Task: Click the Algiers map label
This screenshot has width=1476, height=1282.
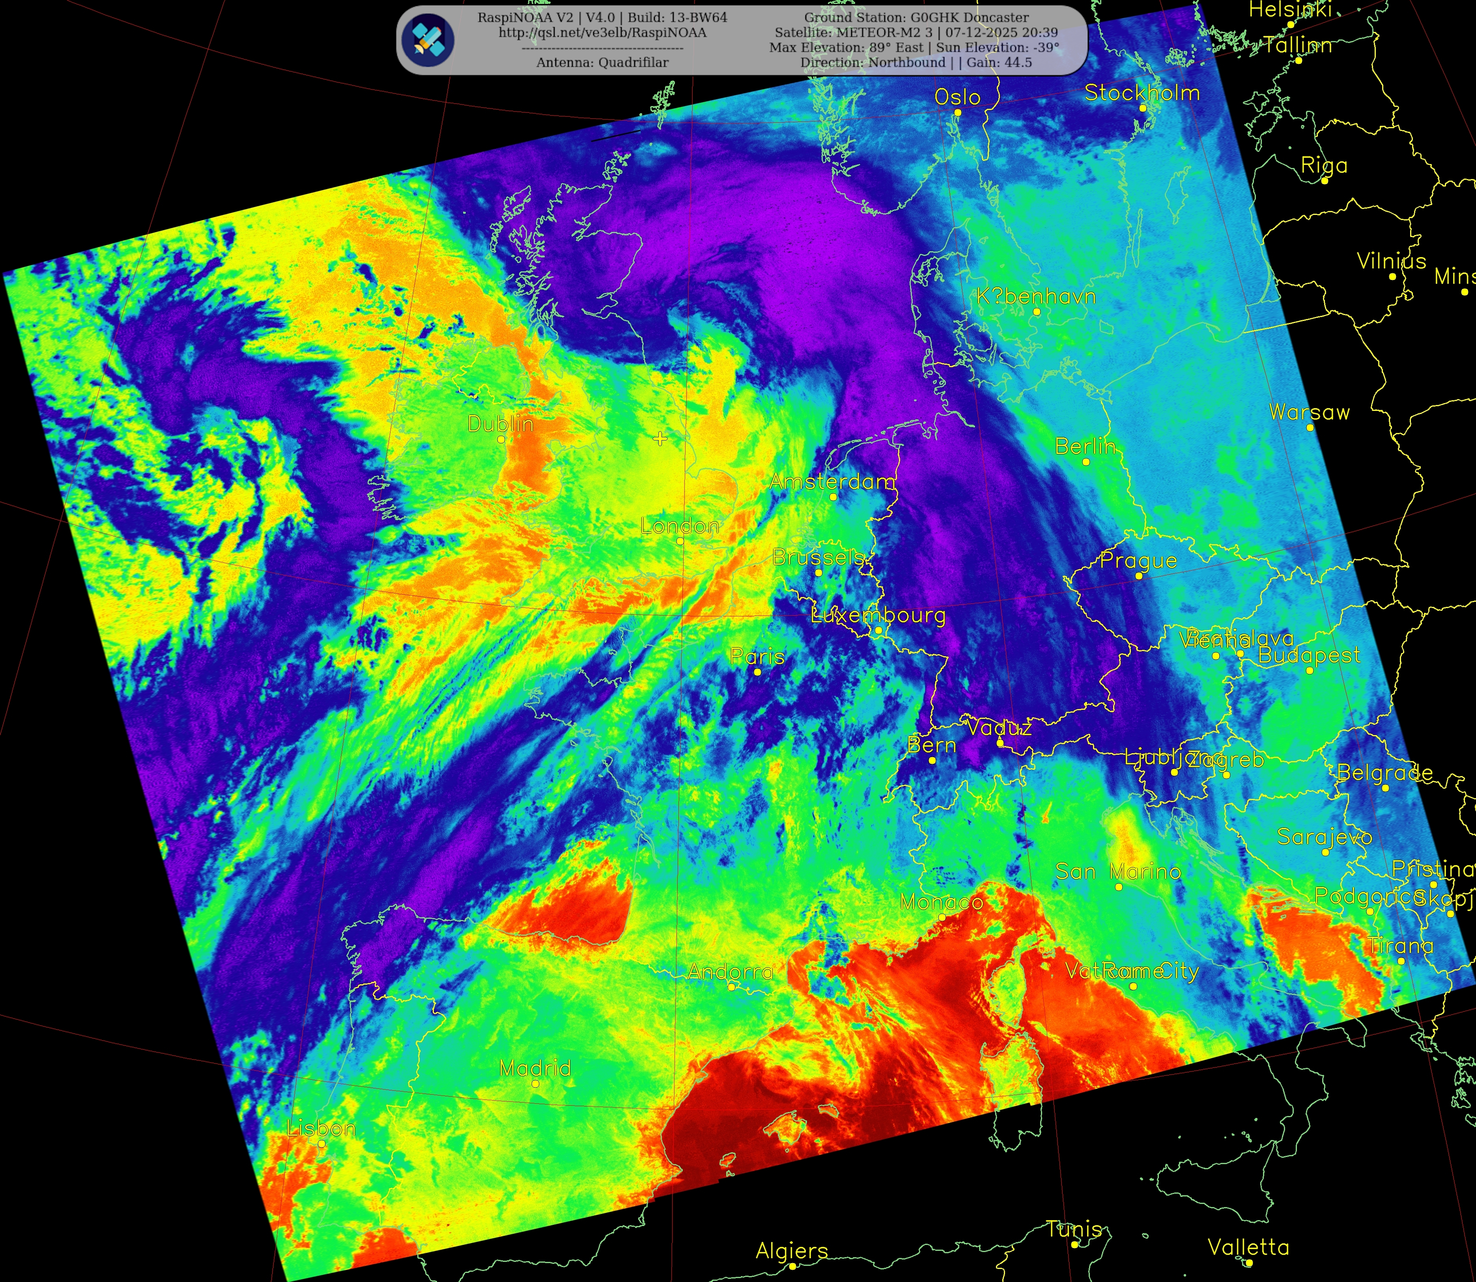Action: 792,1251
